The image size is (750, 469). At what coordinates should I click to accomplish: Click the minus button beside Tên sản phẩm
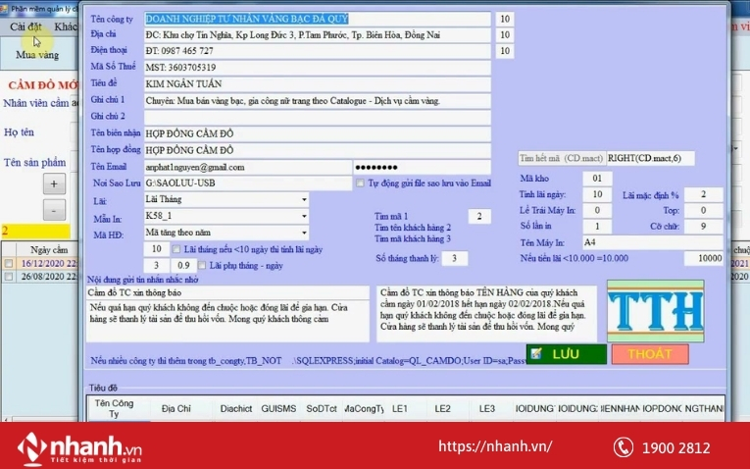[54, 208]
